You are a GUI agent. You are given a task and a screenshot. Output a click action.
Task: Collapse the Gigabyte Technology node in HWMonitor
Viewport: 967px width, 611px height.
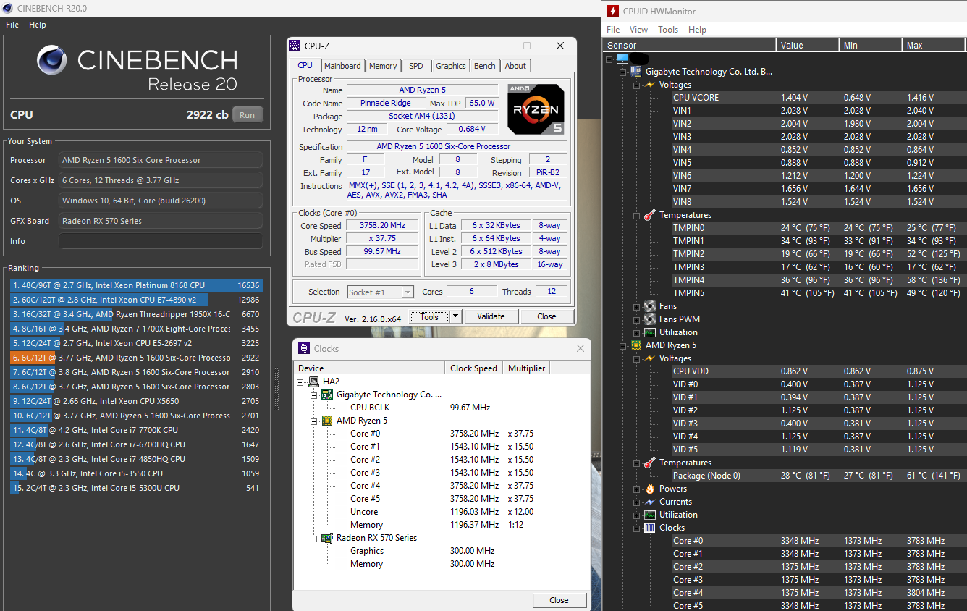point(622,72)
